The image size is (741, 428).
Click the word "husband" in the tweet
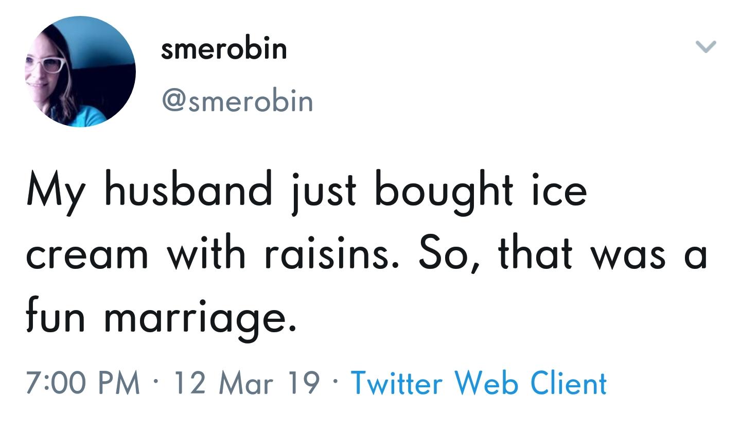(188, 190)
